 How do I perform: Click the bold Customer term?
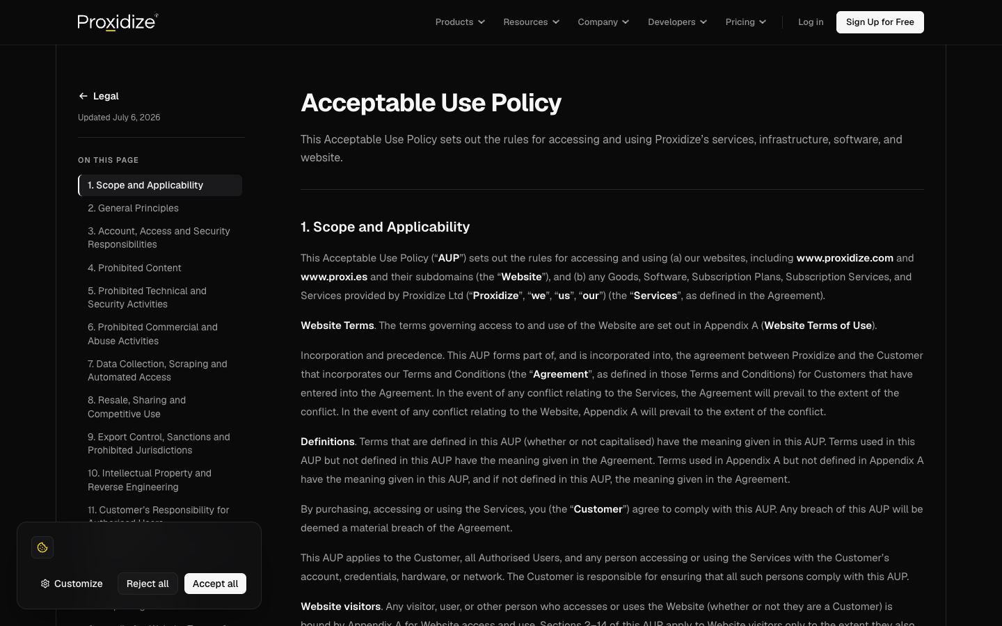[x=598, y=509]
